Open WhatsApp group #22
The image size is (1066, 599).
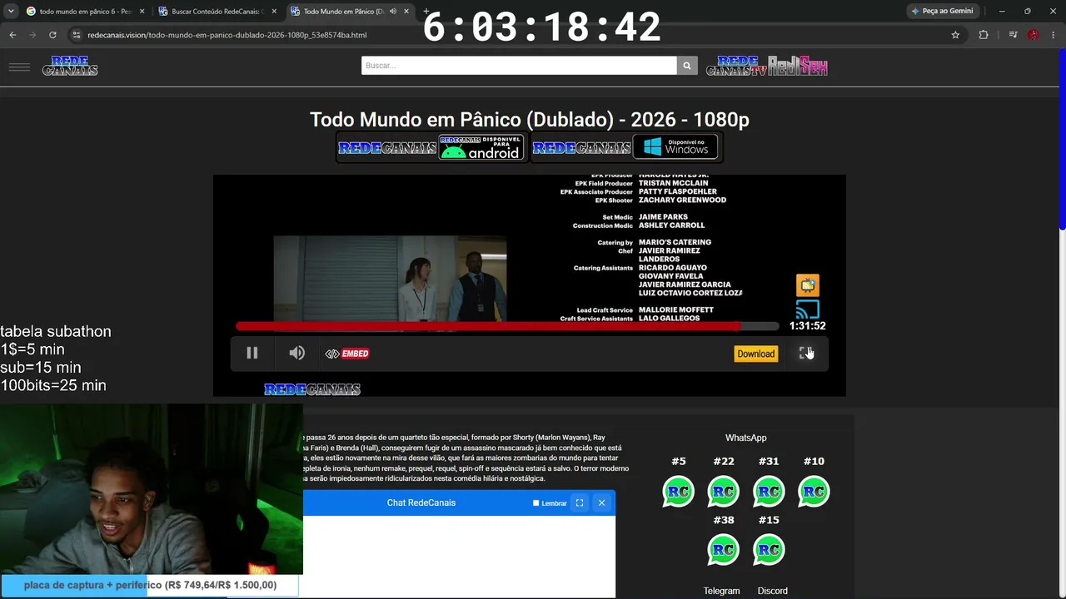(x=723, y=491)
